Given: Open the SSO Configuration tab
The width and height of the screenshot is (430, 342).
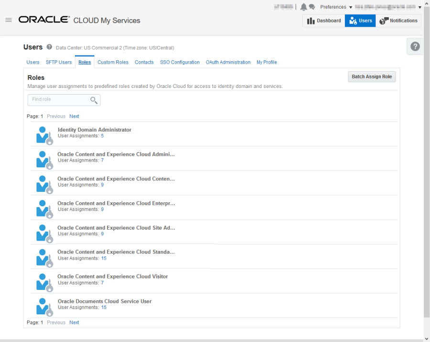Looking at the screenshot, I should 180,62.
